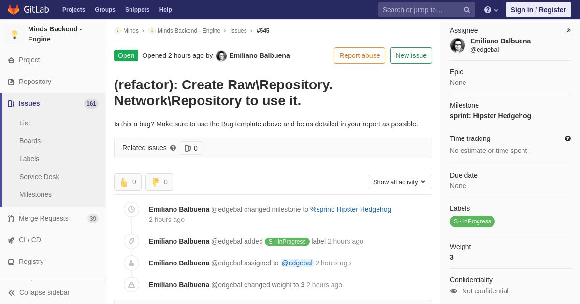Open the GitLab logo home link
This screenshot has width=580, height=304.
28,10
